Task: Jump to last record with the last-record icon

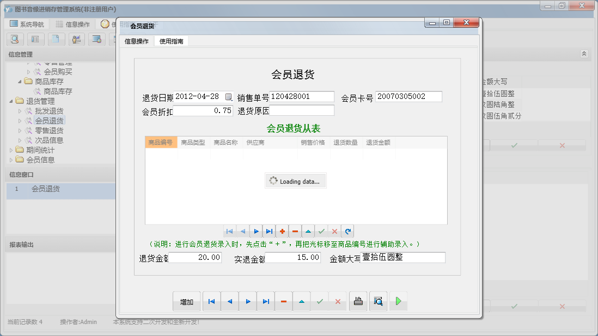Action: pyautogui.click(x=266, y=301)
